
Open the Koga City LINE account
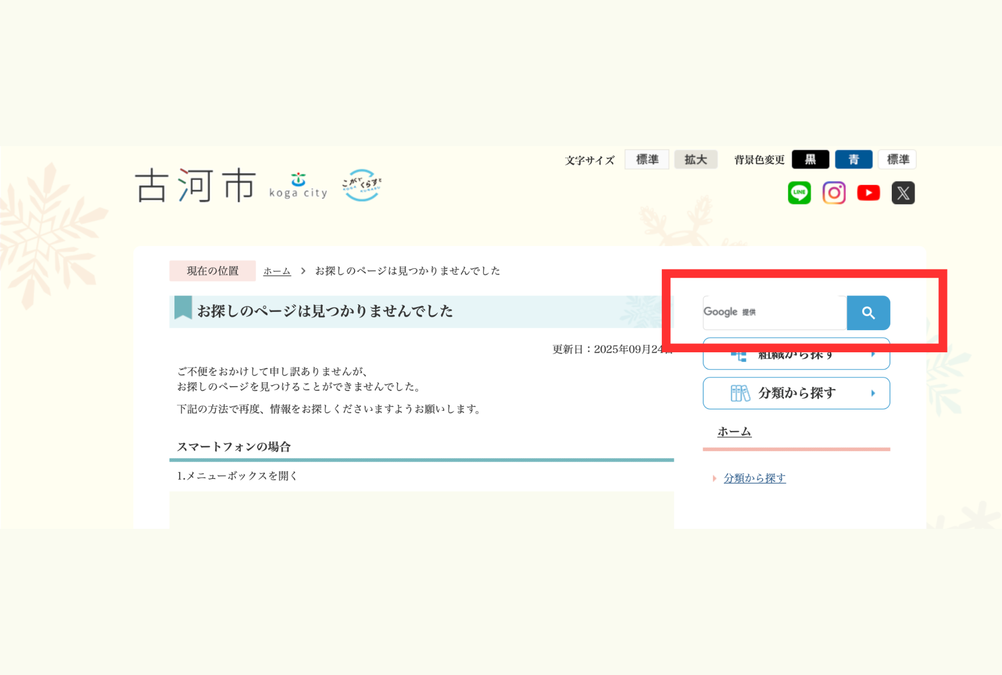[x=800, y=193]
